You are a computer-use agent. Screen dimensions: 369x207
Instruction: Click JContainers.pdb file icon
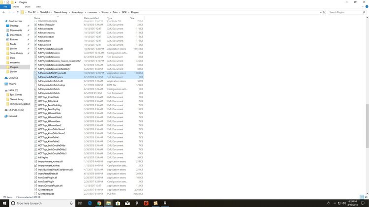(36, 194)
